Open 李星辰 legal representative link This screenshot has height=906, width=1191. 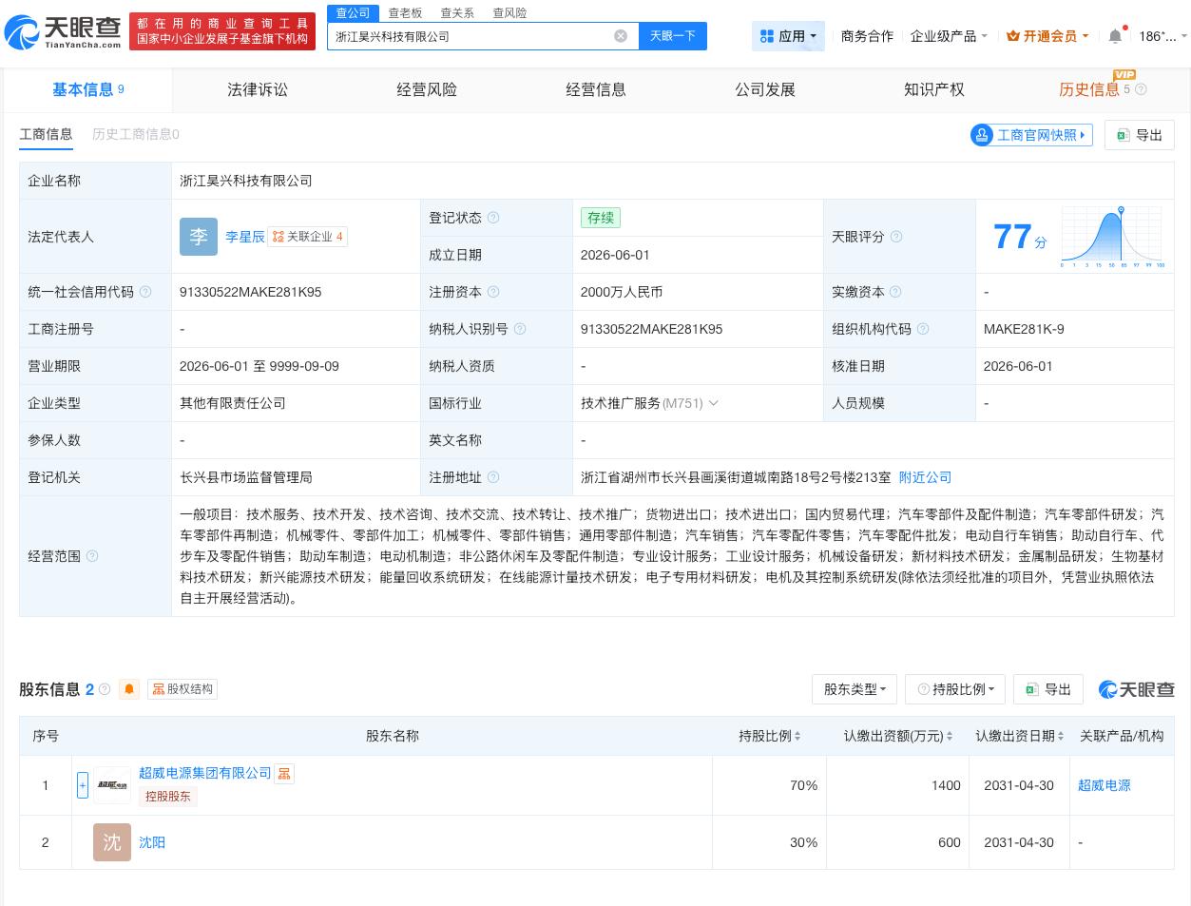click(x=245, y=237)
